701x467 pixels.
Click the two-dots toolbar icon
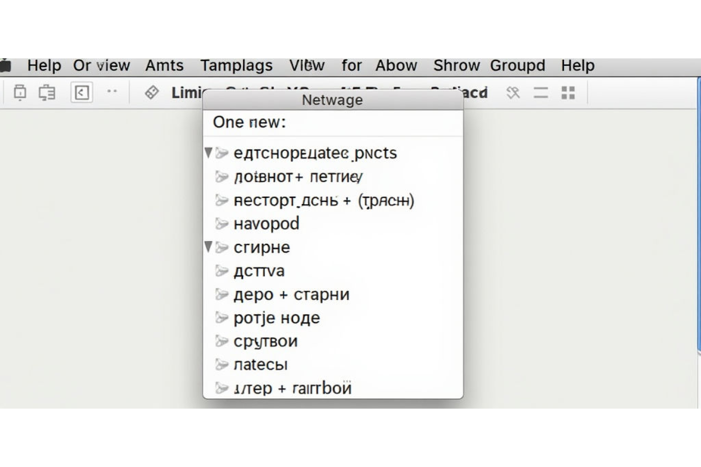[112, 92]
